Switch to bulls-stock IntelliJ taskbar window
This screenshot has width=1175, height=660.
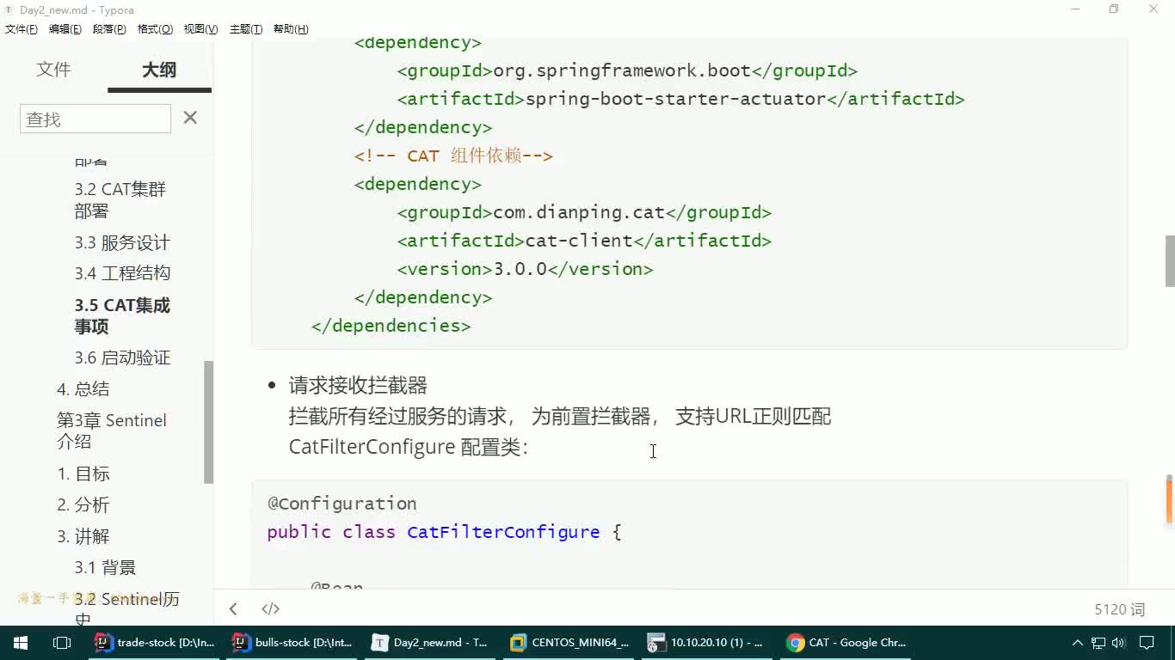coord(294,643)
